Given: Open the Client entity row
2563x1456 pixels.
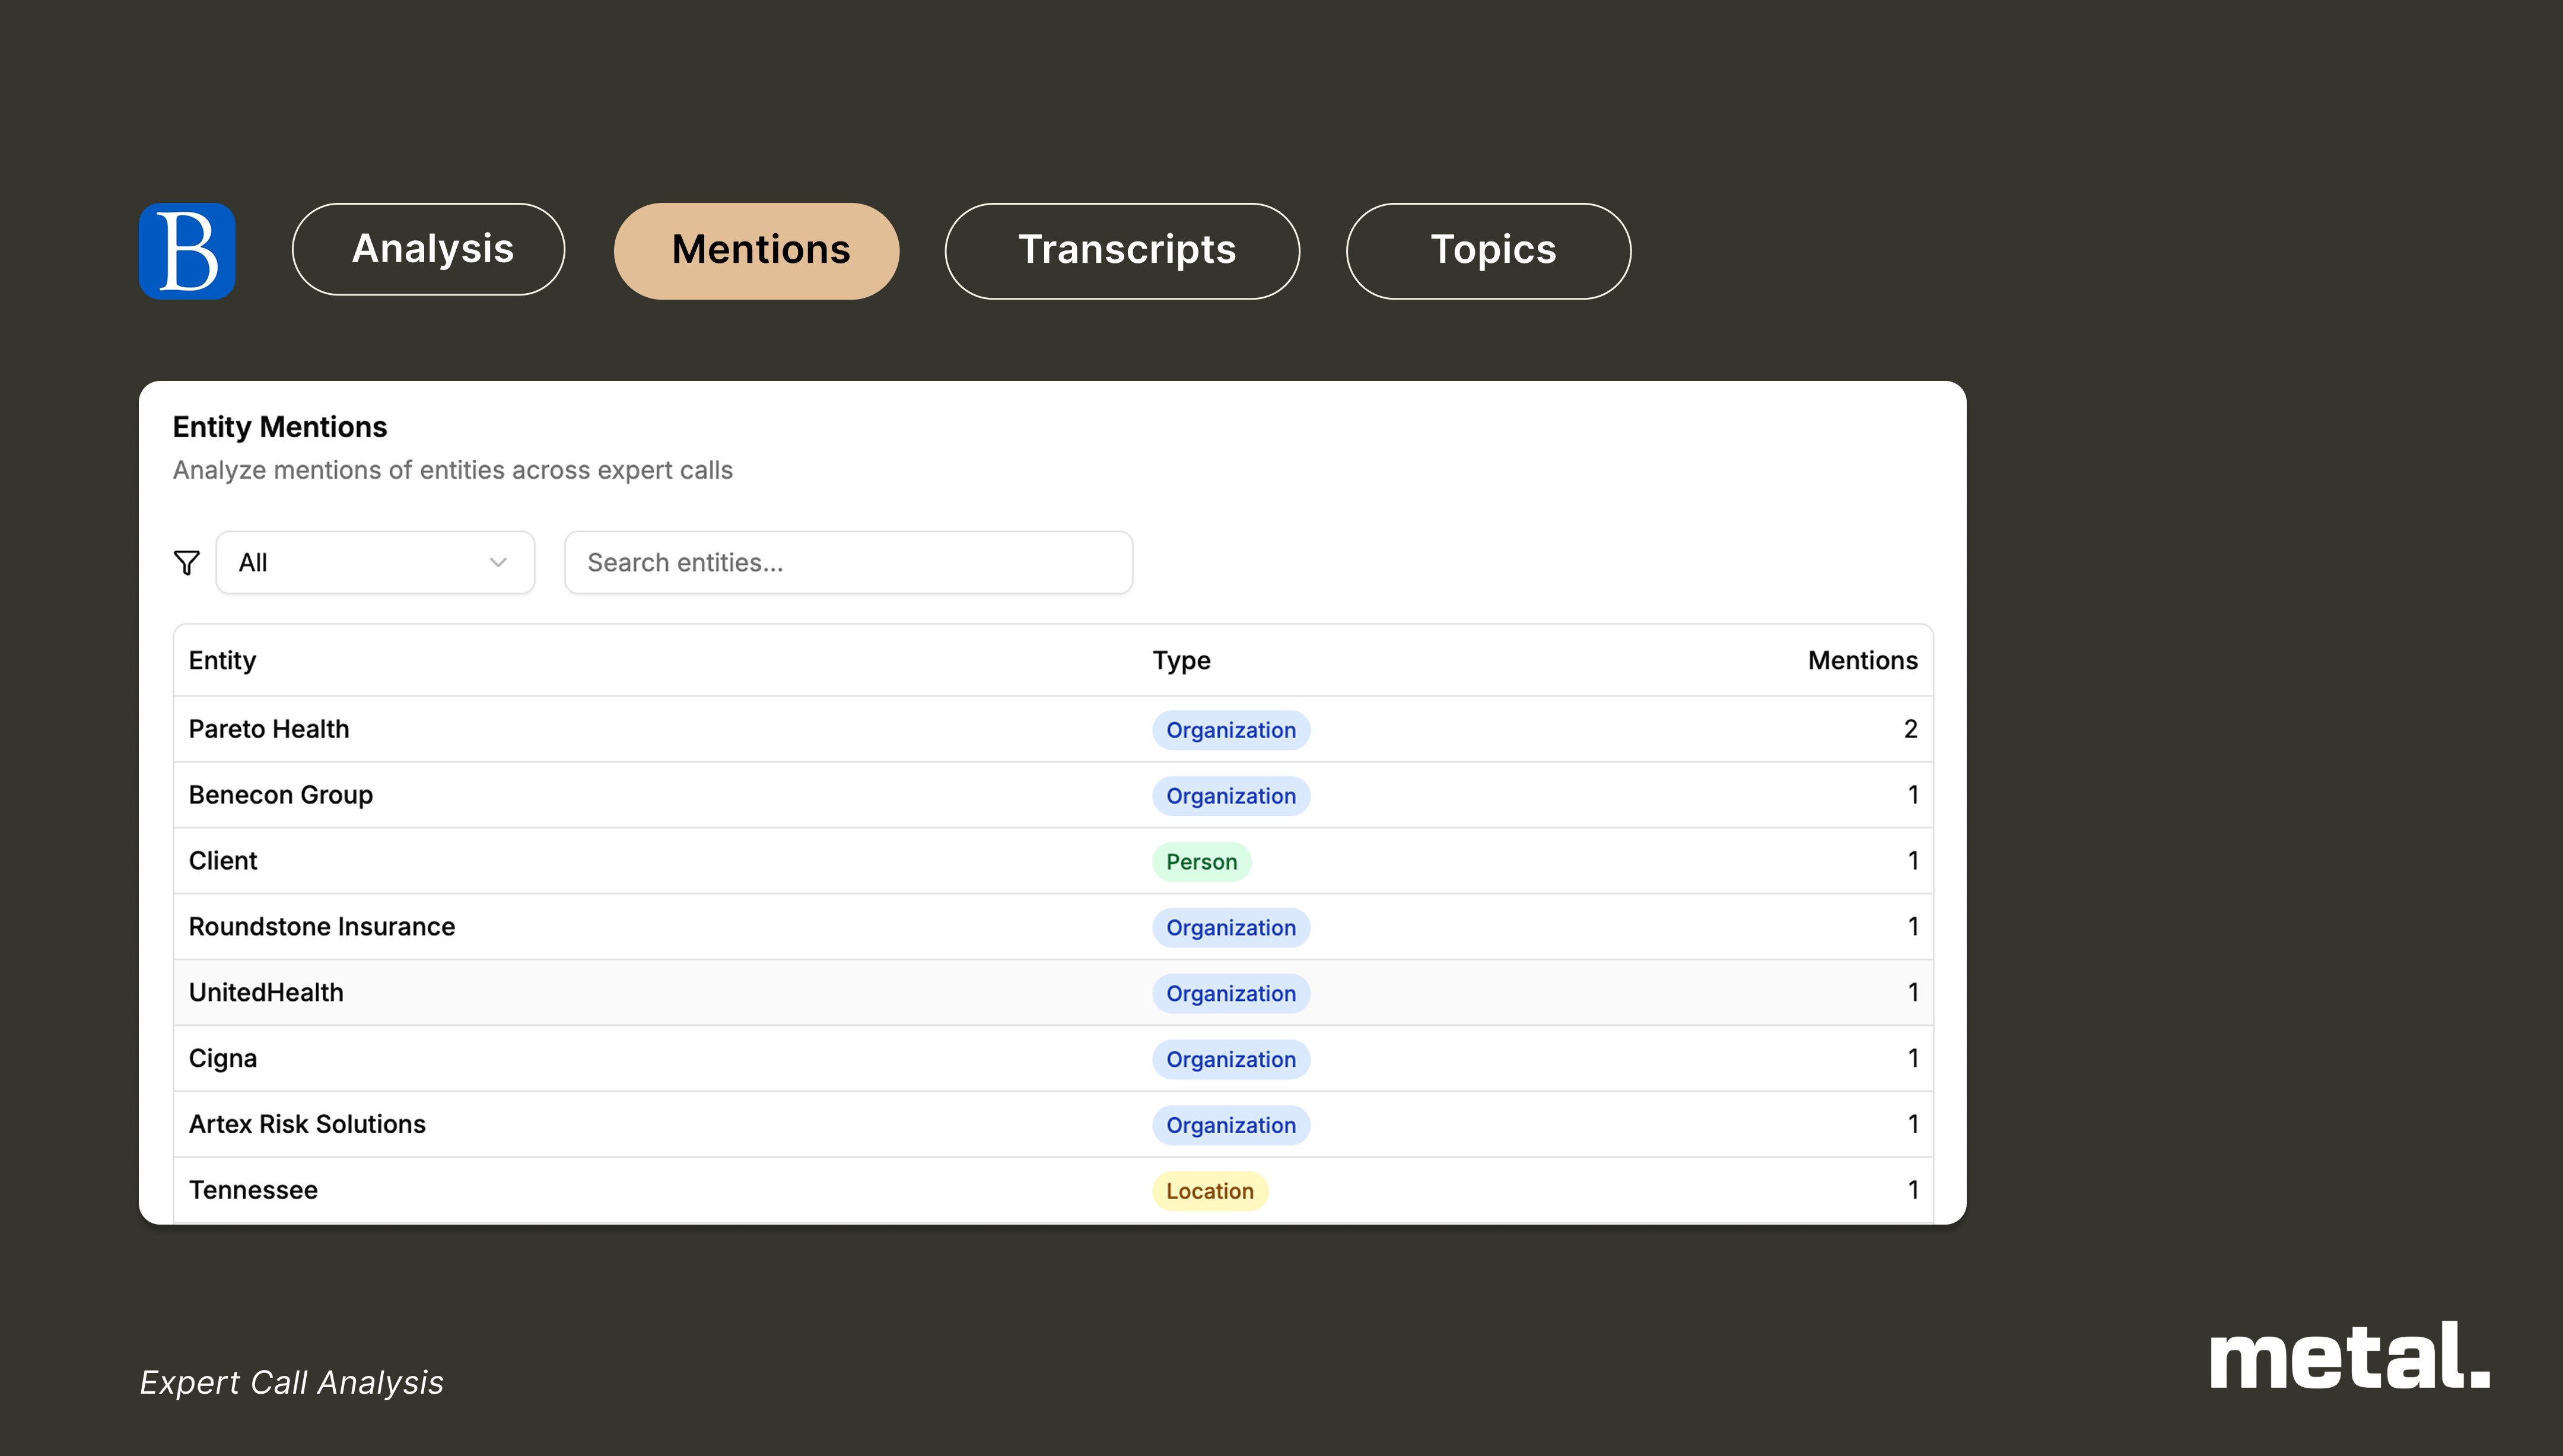Looking at the screenshot, I should coord(1054,861).
